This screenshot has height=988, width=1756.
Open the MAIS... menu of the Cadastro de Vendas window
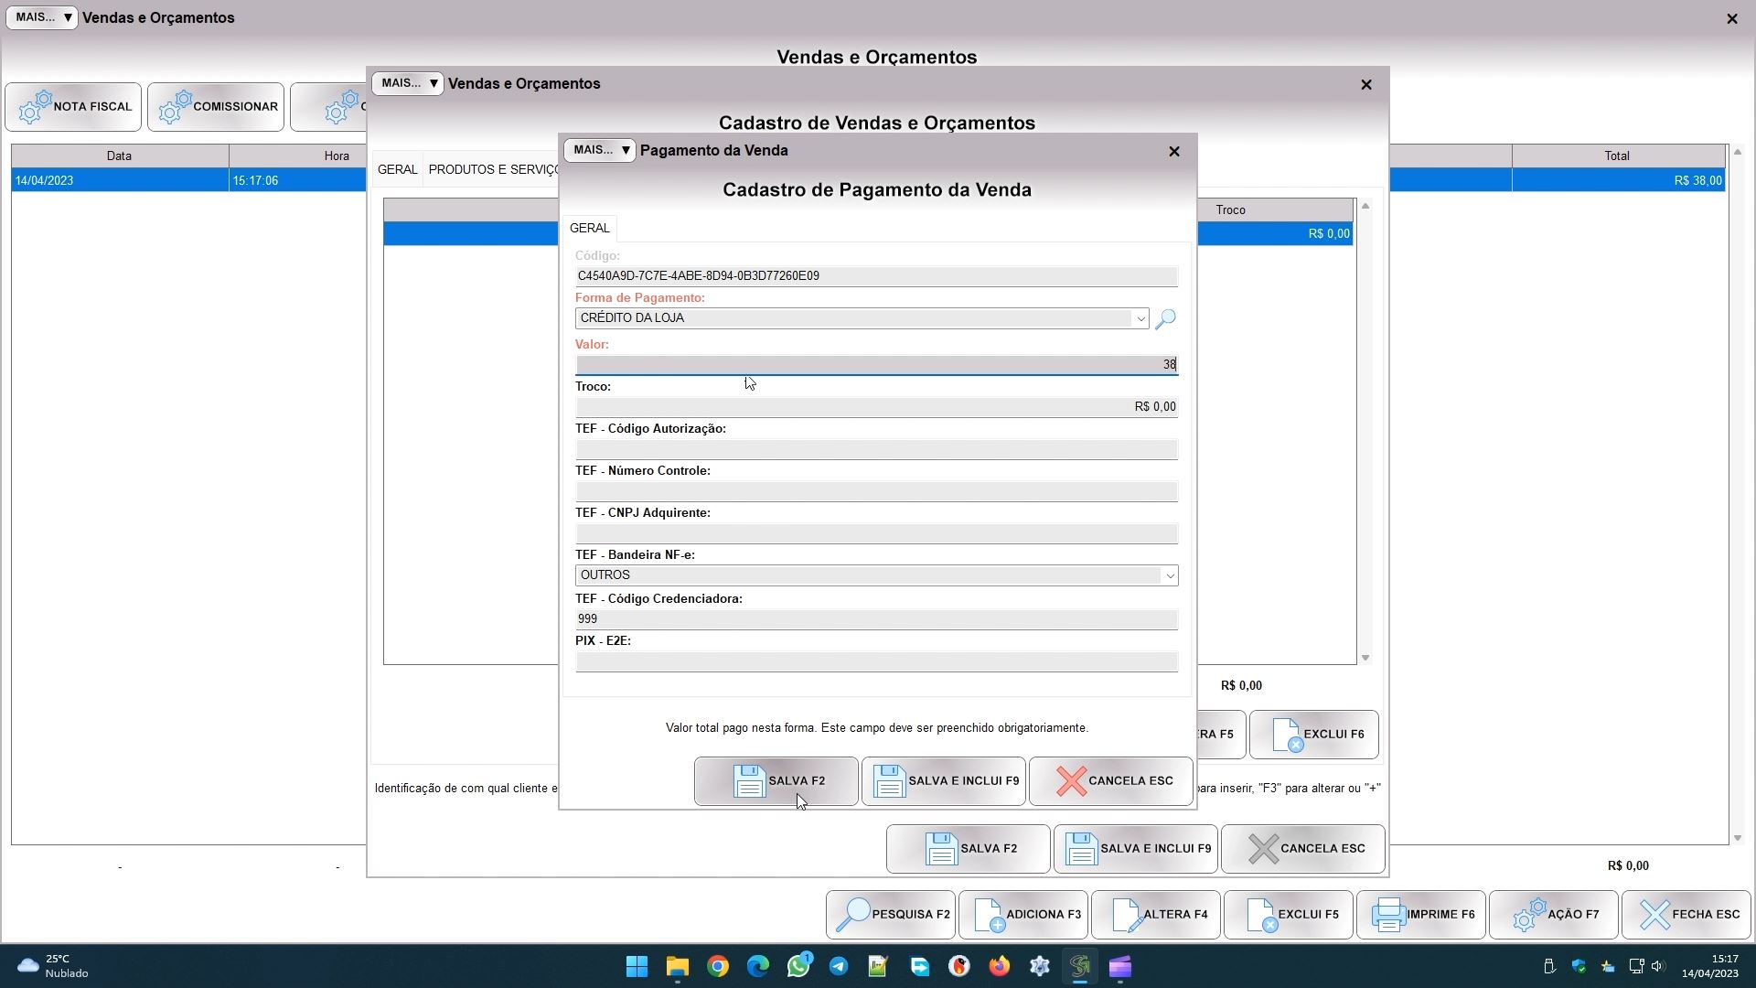(x=407, y=83)
